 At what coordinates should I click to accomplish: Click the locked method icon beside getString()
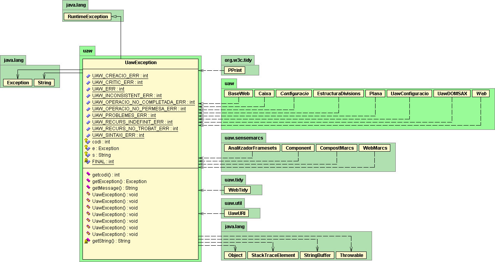(88, 241)
